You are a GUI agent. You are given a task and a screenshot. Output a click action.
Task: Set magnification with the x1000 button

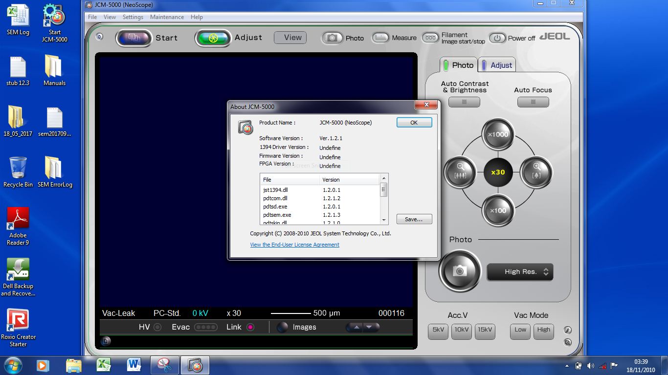coord(498,134)
